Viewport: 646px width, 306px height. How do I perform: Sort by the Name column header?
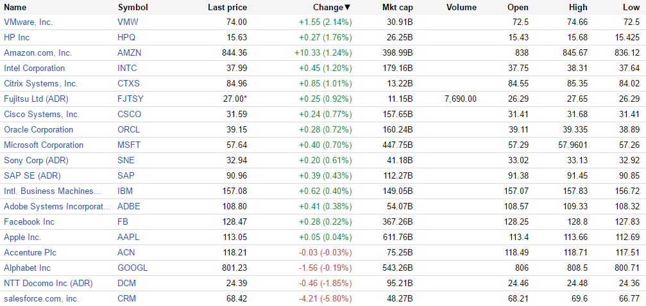point(15,8)
